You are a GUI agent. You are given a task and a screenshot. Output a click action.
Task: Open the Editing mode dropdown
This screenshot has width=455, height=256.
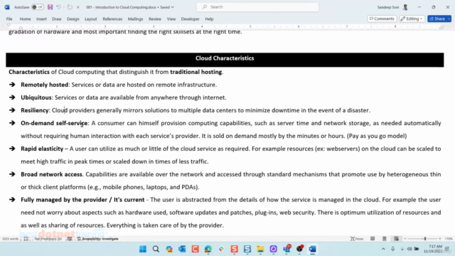pos(412,18)
